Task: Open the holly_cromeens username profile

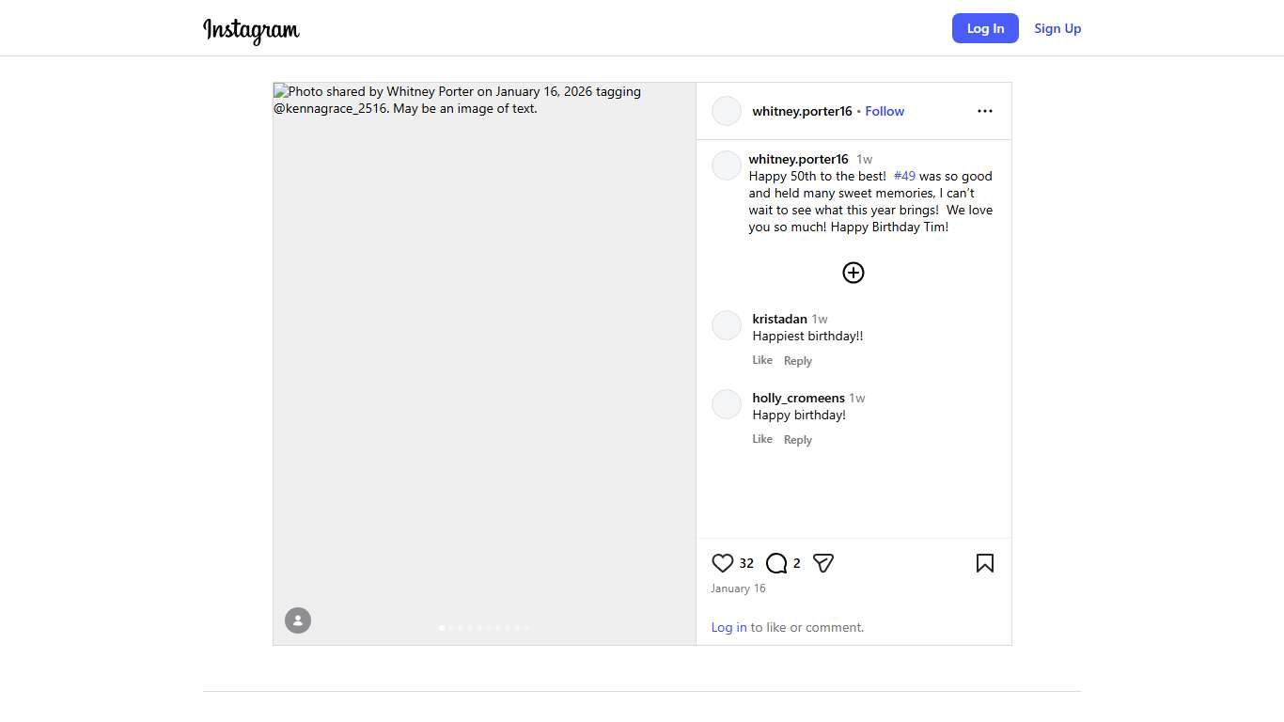Action: [x=798, y=398]
